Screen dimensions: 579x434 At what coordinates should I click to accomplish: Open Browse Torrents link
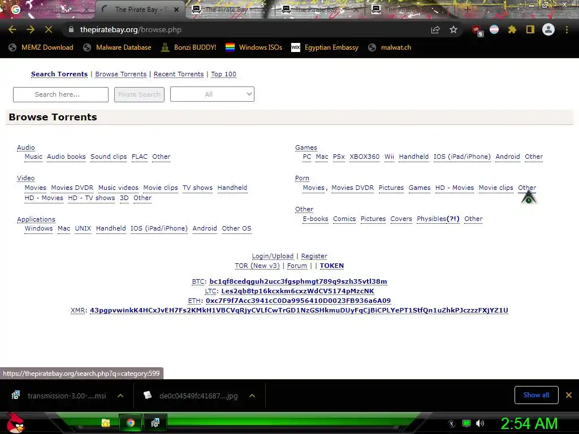tap(121, 74)
